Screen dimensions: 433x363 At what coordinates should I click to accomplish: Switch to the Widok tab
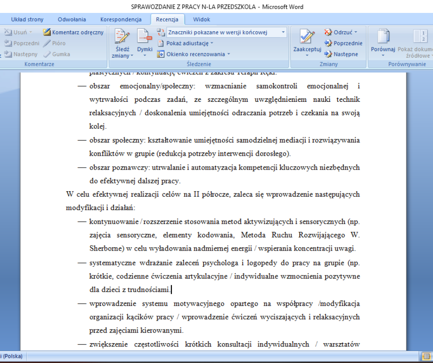[202, 19]
